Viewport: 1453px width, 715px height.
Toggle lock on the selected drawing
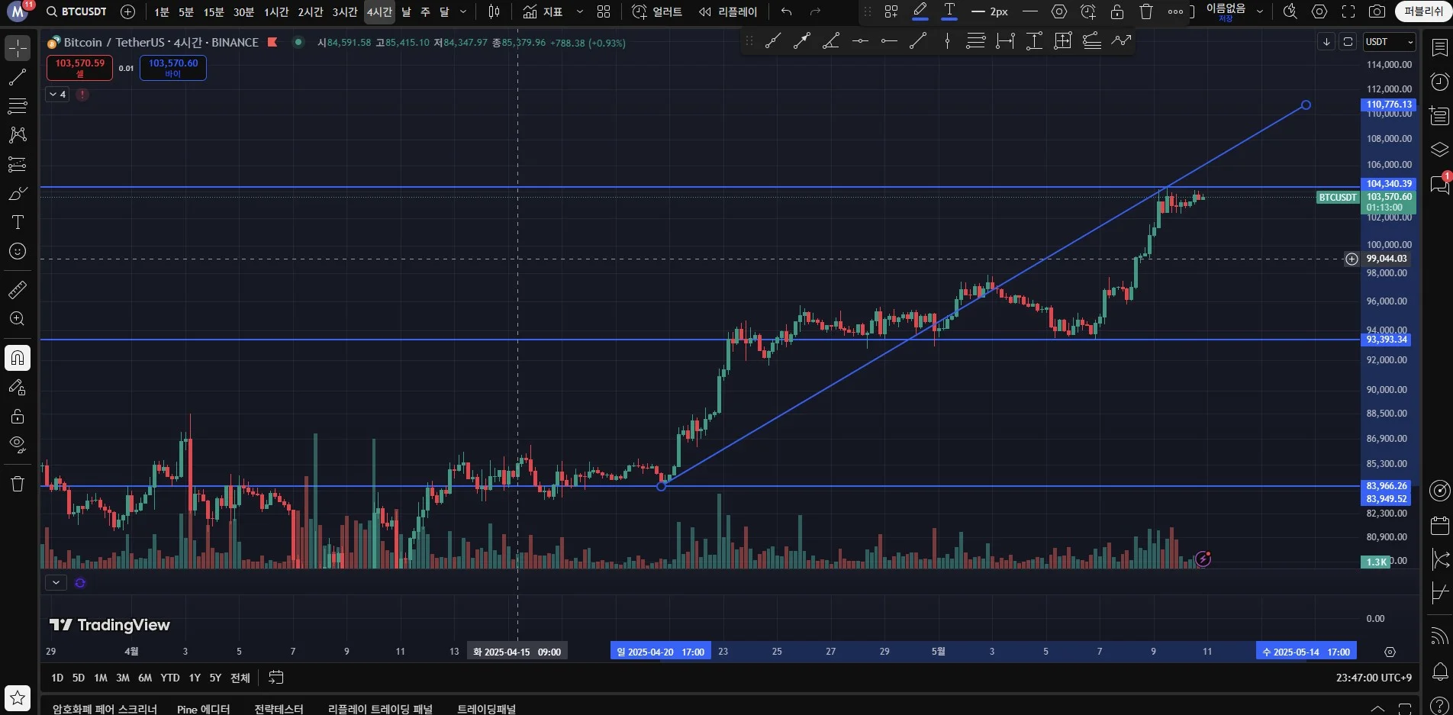click(x=1117, y=11)
